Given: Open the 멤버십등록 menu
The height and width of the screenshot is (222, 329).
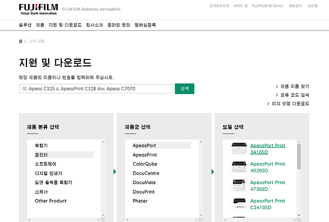Looking at the screenshot, I should click(145, 25).
